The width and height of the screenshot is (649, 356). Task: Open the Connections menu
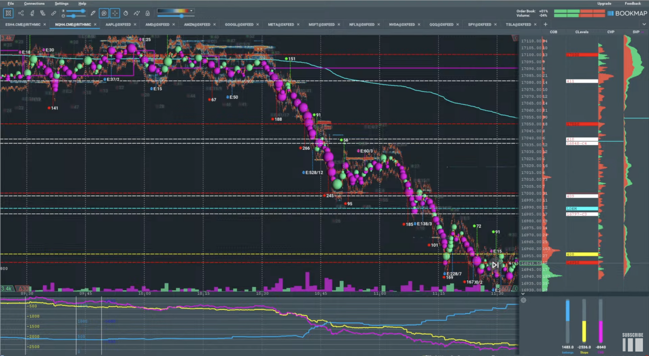point(34,3)
